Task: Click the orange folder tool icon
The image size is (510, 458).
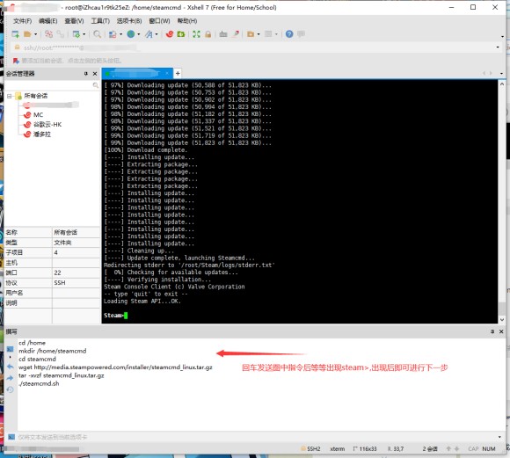Action: [251, 34]
